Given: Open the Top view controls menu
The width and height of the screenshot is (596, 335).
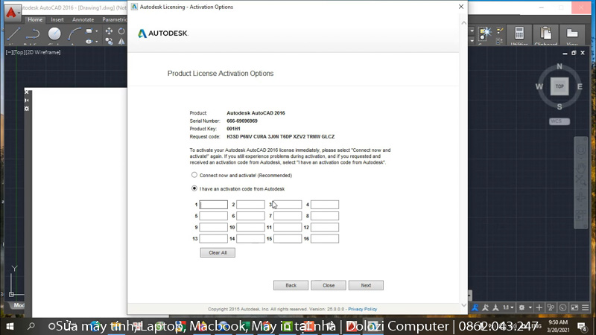Looking at the screenshot, I should 19,52.
